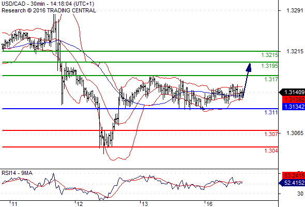Viewport: 305px width, 207px height.
Task: Select the red 53.2415 RSI value tag
Action: coord(294,175)
